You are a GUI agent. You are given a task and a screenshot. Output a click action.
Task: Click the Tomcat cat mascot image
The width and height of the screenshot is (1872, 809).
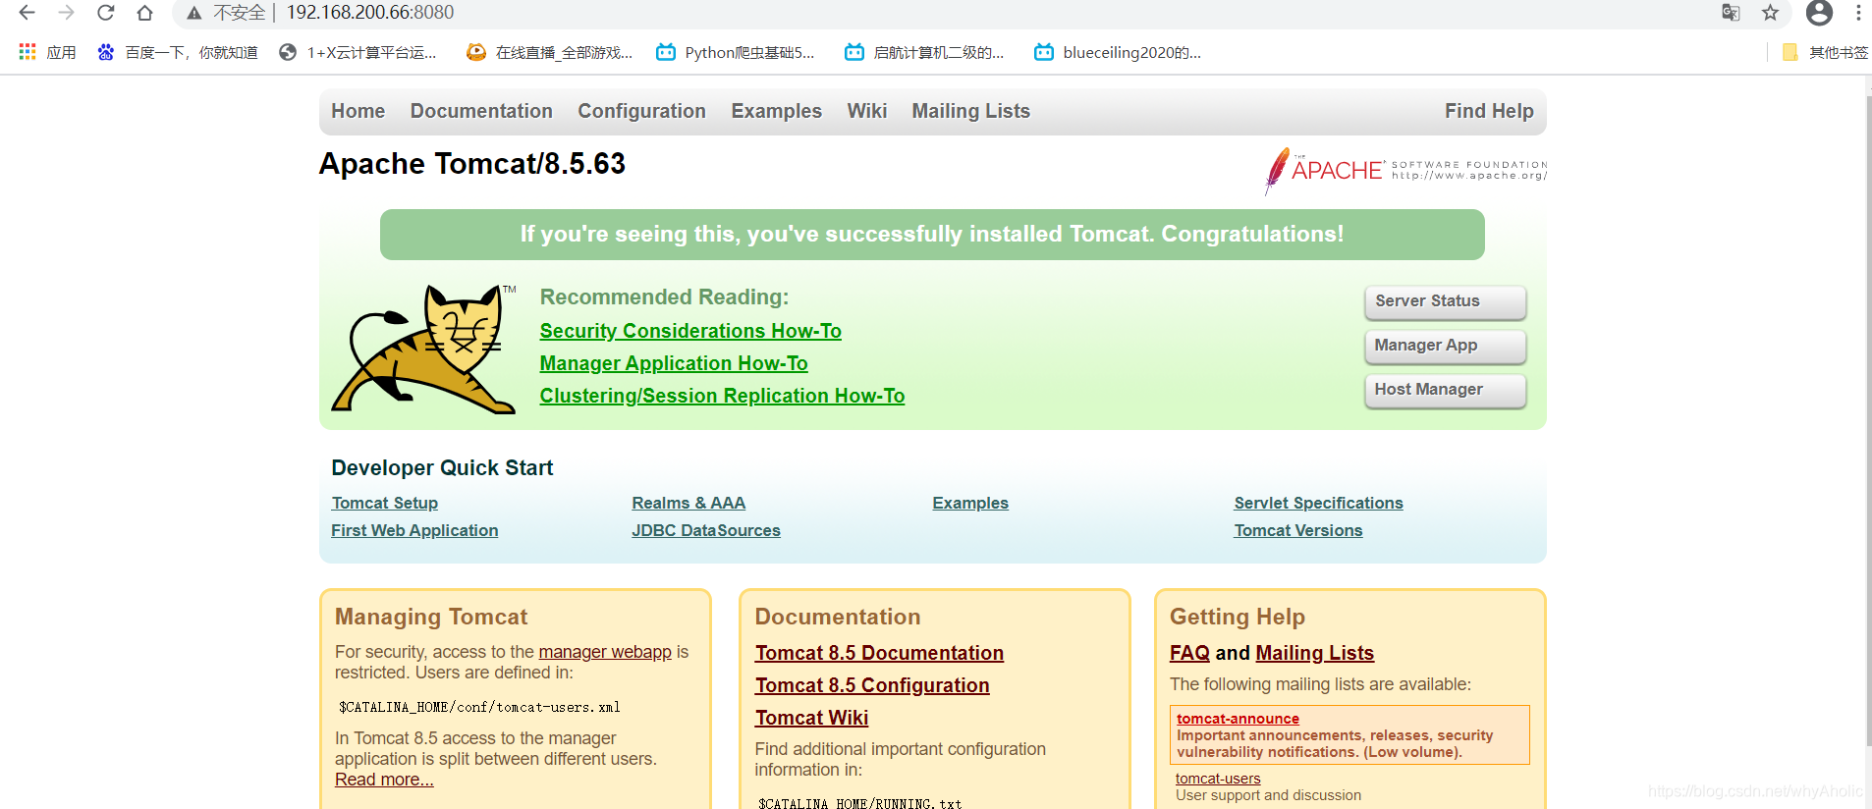tap(424, 350)
